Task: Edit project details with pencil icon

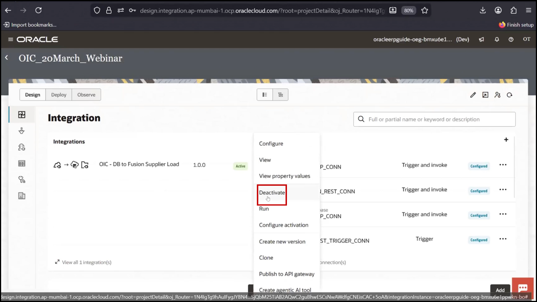Action: (473, 95)
